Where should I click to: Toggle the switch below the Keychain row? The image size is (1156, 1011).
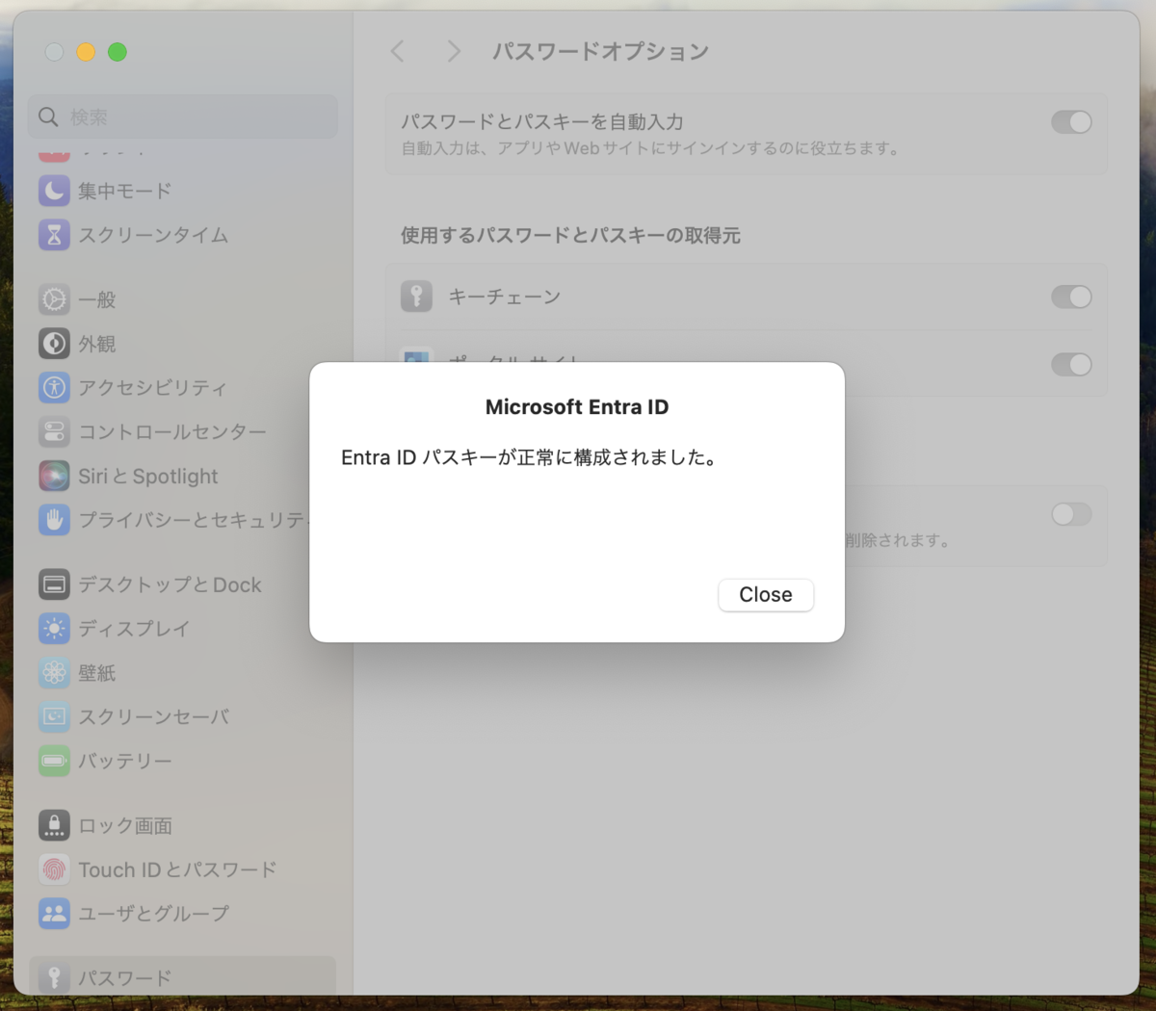1071,364
